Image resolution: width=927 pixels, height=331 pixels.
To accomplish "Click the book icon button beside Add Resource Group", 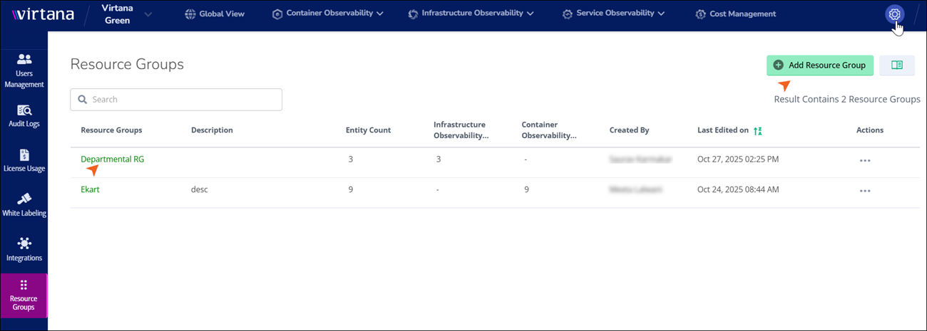I will coord(897,65).
